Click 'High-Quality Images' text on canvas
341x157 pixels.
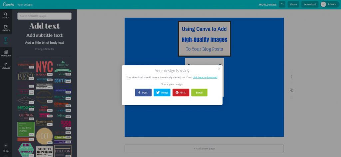pyautogui.click(x=204, y=39)
